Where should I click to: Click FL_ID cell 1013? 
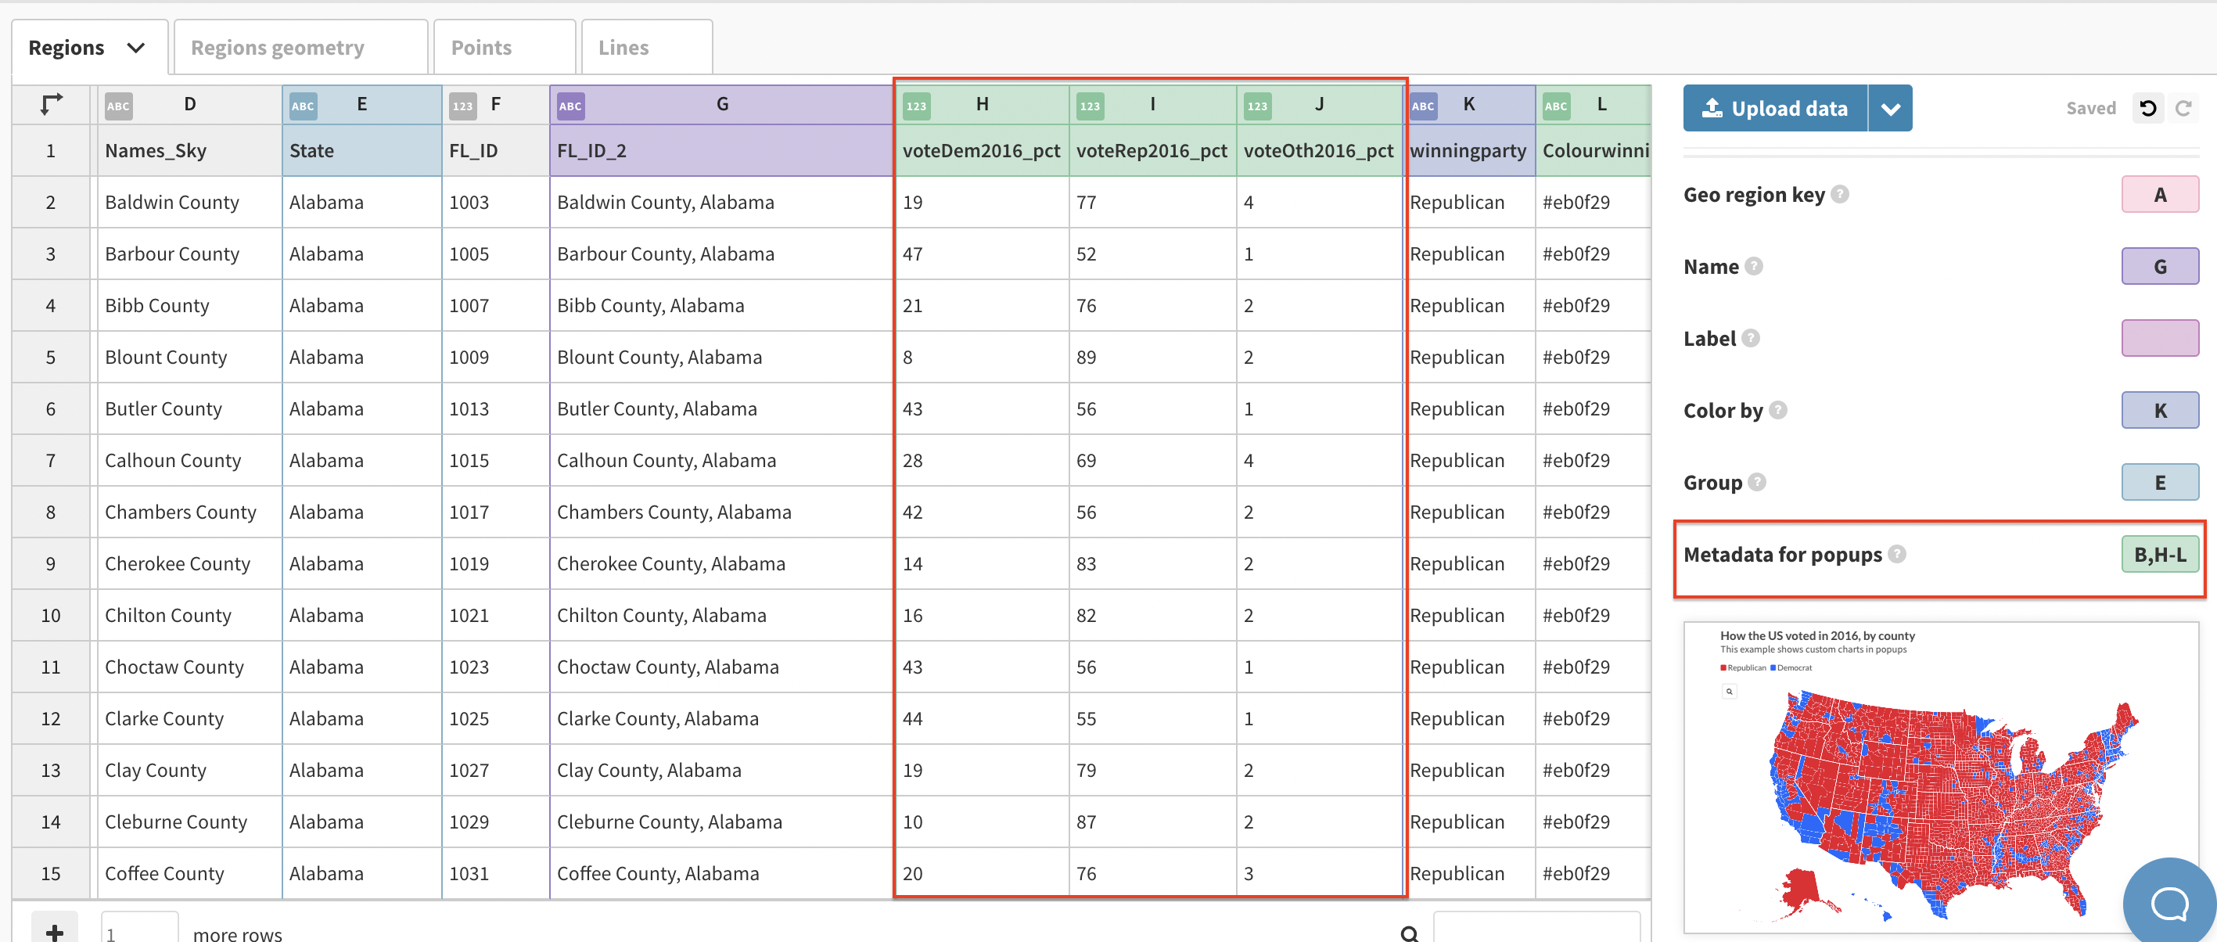pos(496,409)
